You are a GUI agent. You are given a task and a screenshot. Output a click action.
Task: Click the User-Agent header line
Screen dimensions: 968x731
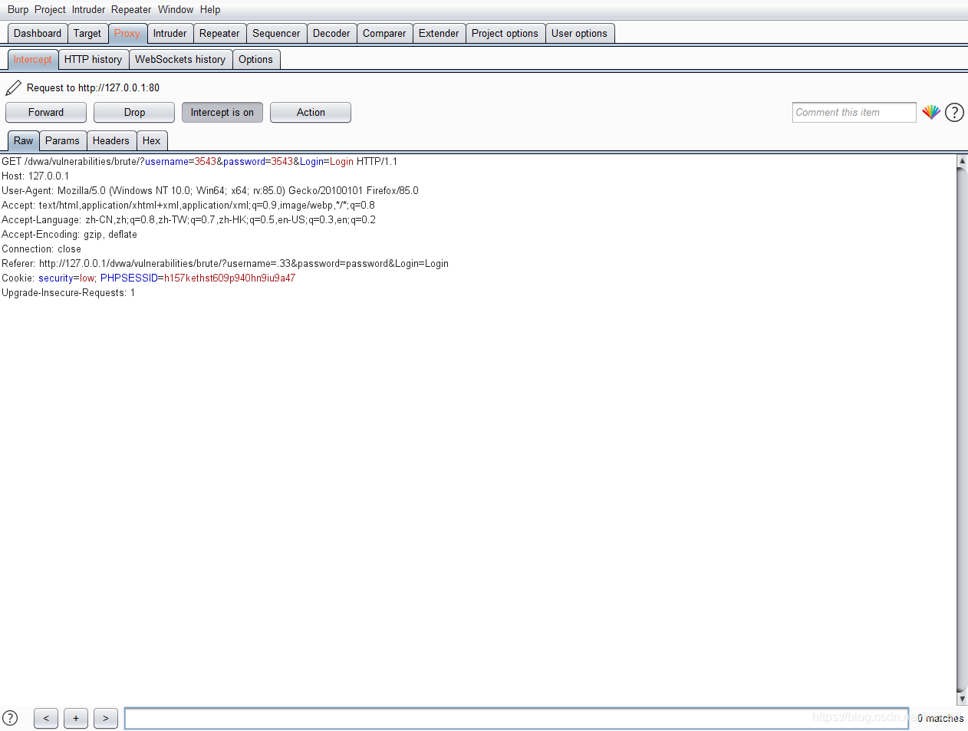coord(210,191)
